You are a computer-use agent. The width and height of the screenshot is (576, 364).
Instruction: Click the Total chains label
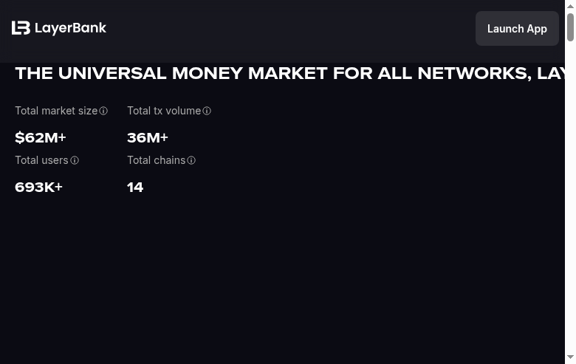coord(156,160)
